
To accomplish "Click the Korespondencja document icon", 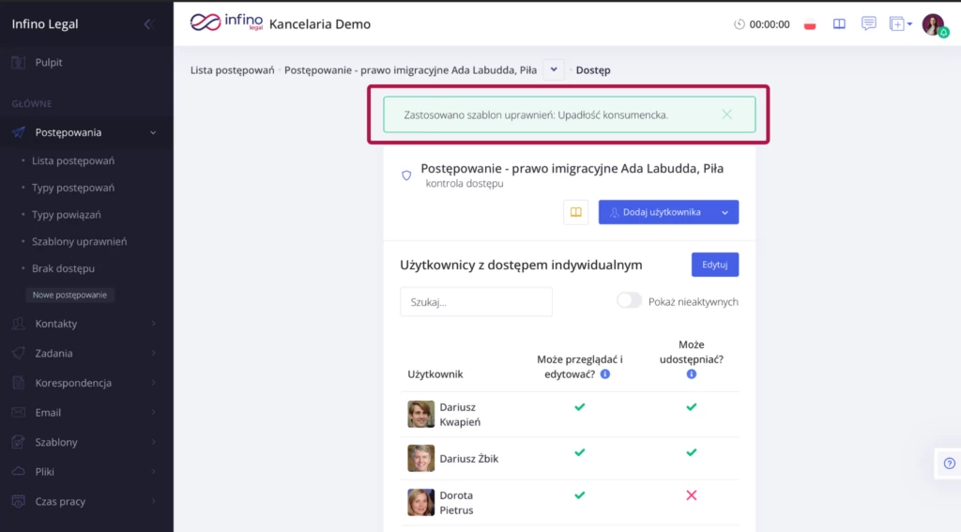I will pyautogui.click(x=19, y=383).
